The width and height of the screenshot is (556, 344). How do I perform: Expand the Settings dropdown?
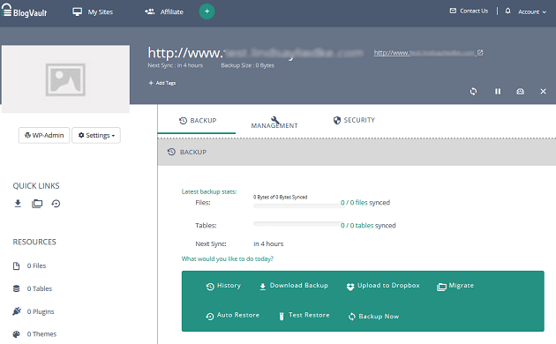pos(96,135)
